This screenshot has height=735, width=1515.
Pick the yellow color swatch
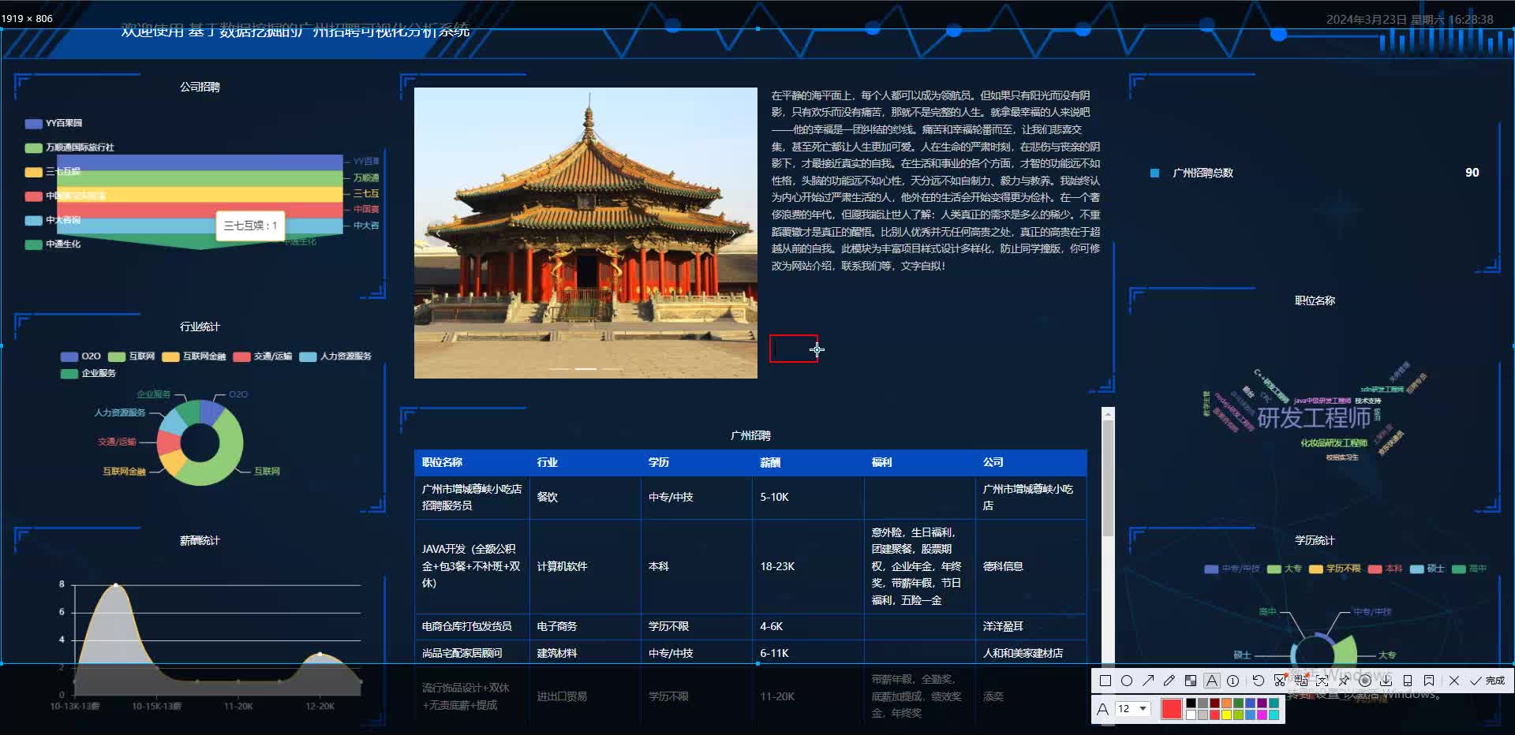pyautogui.click(x=1226, y=714)
